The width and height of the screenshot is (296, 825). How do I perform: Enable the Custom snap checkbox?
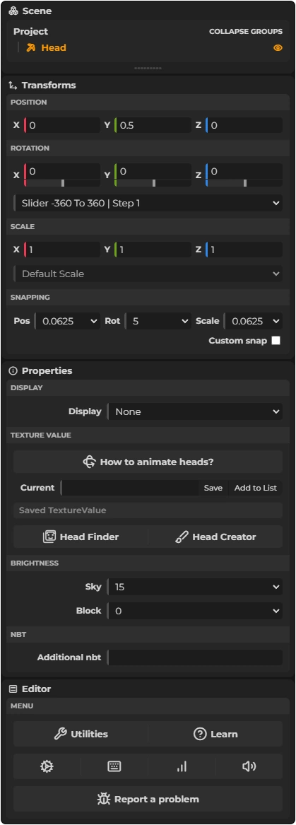click(x=276, y=341)
